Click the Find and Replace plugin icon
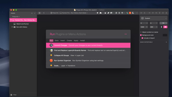This screenshot has width=172, height=97. [x=51, y=50]
